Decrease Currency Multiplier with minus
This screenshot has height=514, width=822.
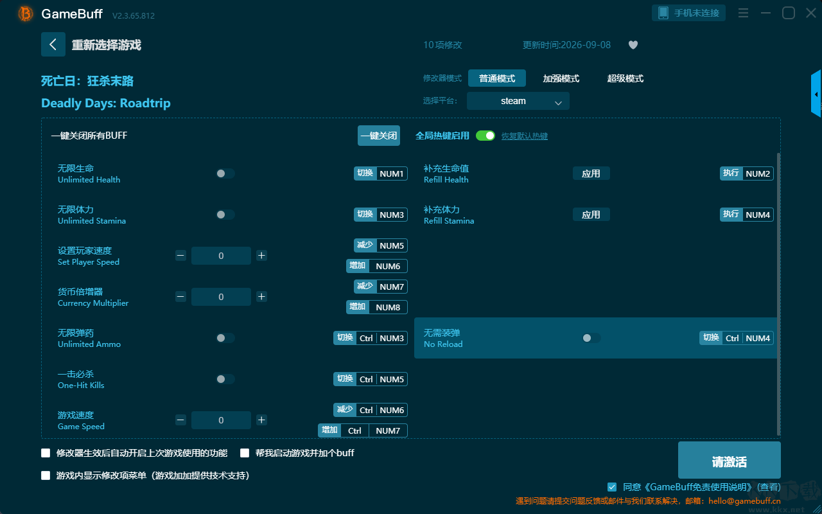point(180,297)
